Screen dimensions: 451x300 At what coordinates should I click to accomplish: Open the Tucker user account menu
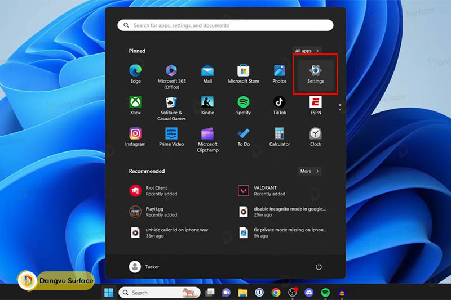pyautogui.click(x=144, y=267)
